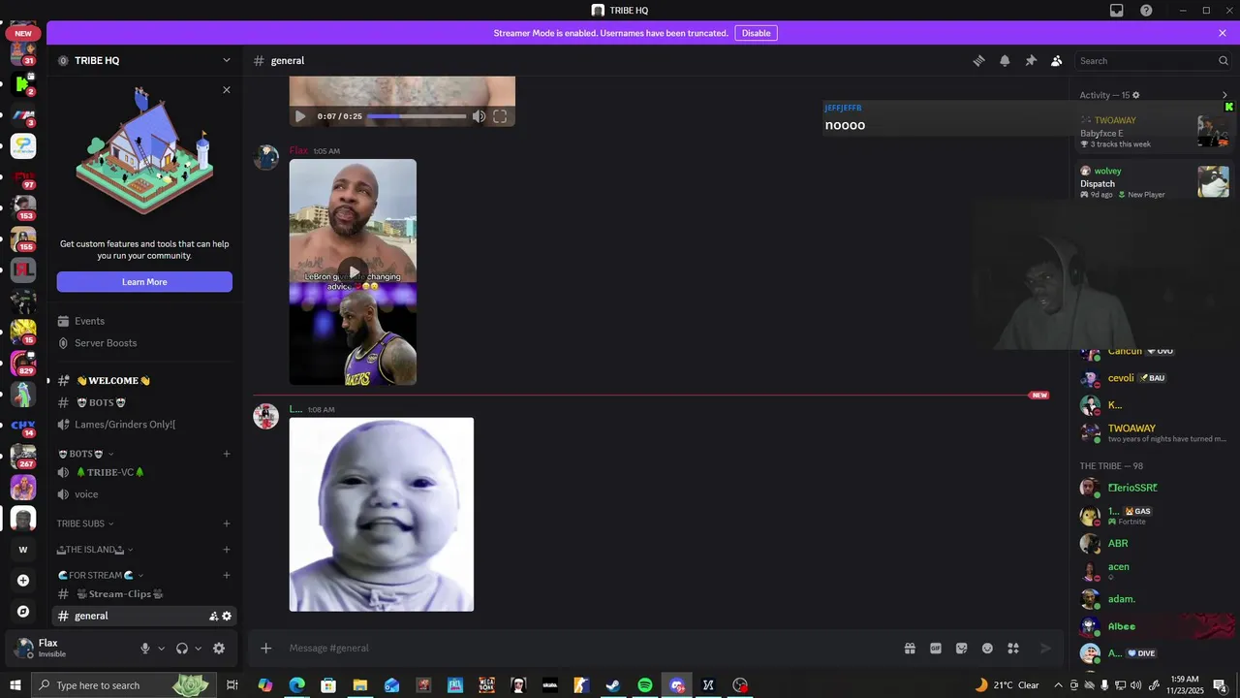Open the sticker picker
The image size is (1240, 698).
961,648
